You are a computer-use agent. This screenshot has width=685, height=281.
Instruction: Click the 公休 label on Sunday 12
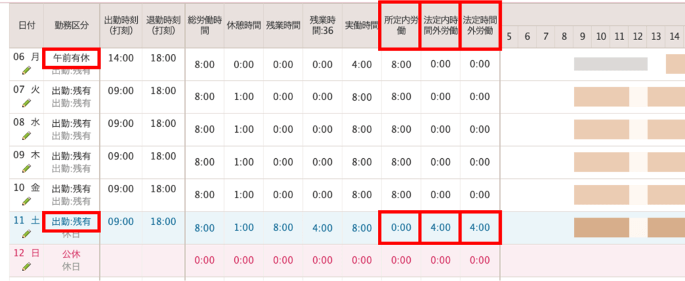coord(72,254)
